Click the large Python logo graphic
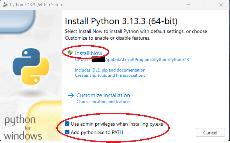This screenshot has width=230, height=143. tap(31, 66)
